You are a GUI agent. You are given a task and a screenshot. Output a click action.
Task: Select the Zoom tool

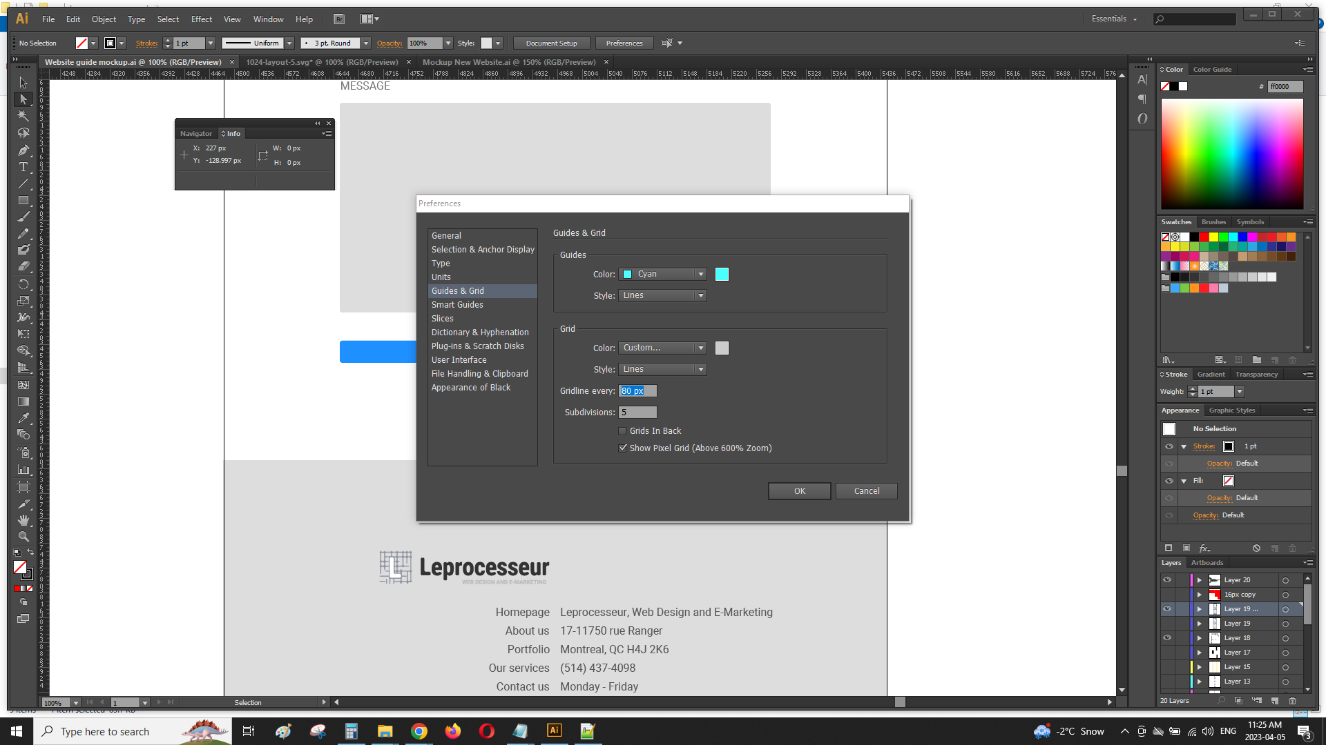coord(23,537)
